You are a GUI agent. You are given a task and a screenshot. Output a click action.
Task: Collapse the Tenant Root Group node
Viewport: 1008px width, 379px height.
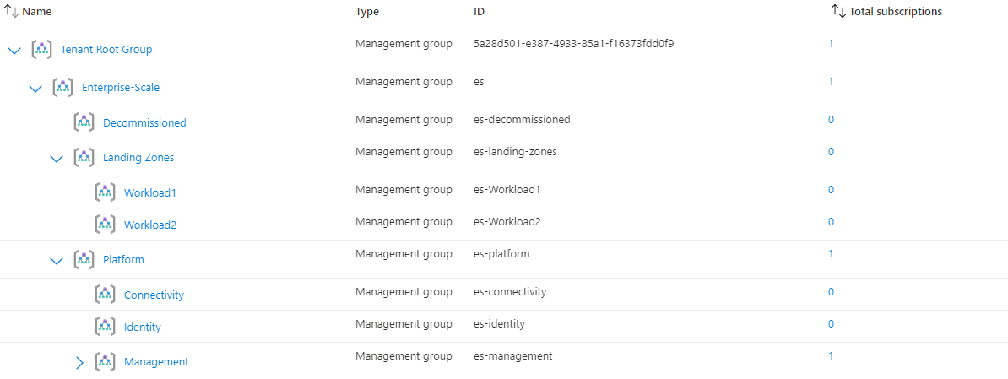[14, 51]
